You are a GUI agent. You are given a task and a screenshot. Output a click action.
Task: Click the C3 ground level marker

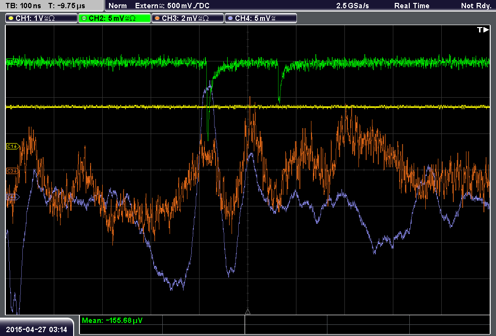13,171
